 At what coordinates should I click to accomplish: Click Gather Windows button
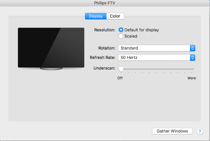pyautogui.click(x=172, y=131)
